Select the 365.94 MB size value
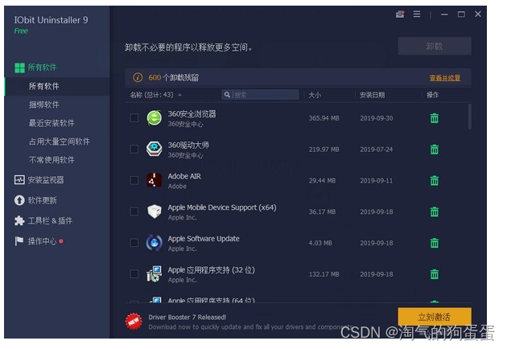 point(324,118)
